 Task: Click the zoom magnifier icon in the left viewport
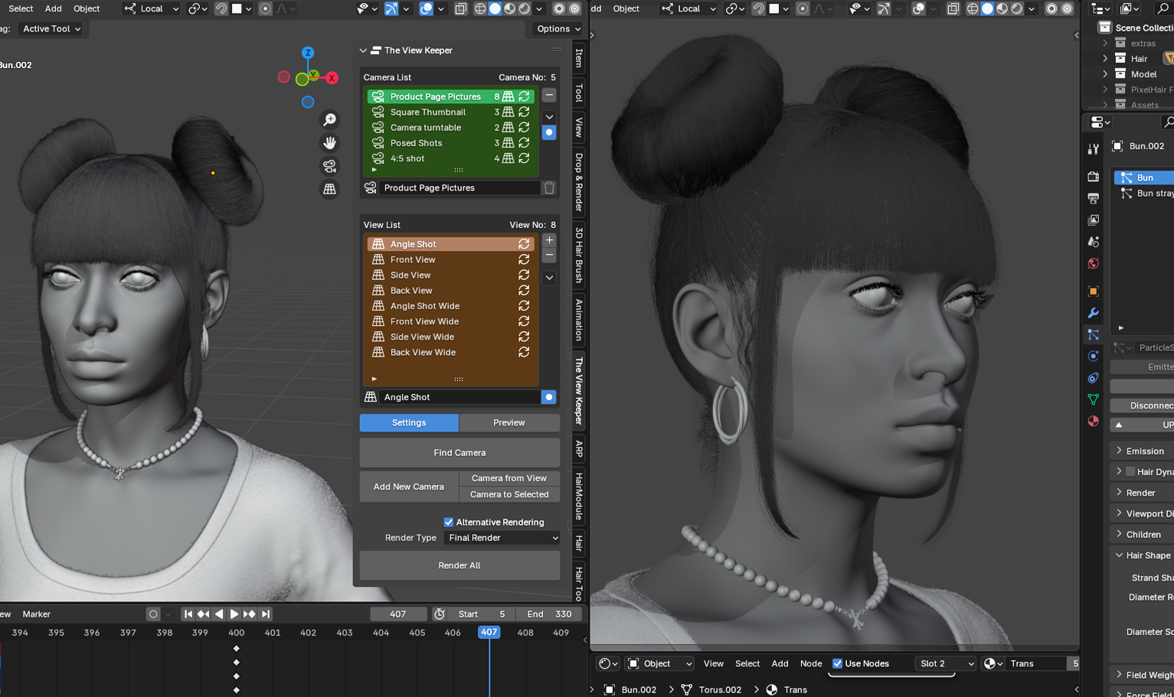click(x=329, y=120)
